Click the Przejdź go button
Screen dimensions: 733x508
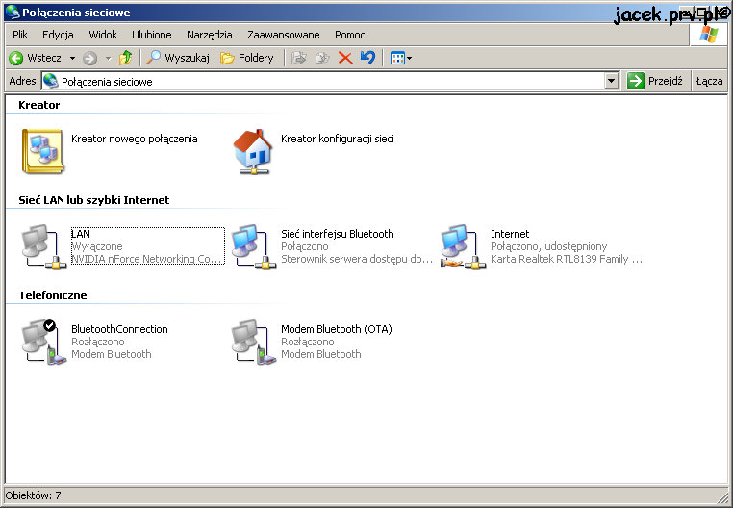pyautogui.click(x=655, y=81)
